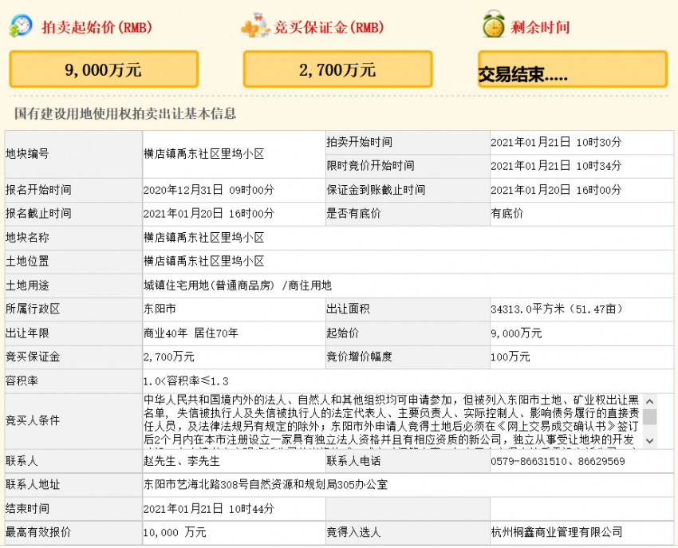Click the 交易结束 status box
Image resolution: width=678 pixels, height=548 pixels.
click(x=572, y=70)
